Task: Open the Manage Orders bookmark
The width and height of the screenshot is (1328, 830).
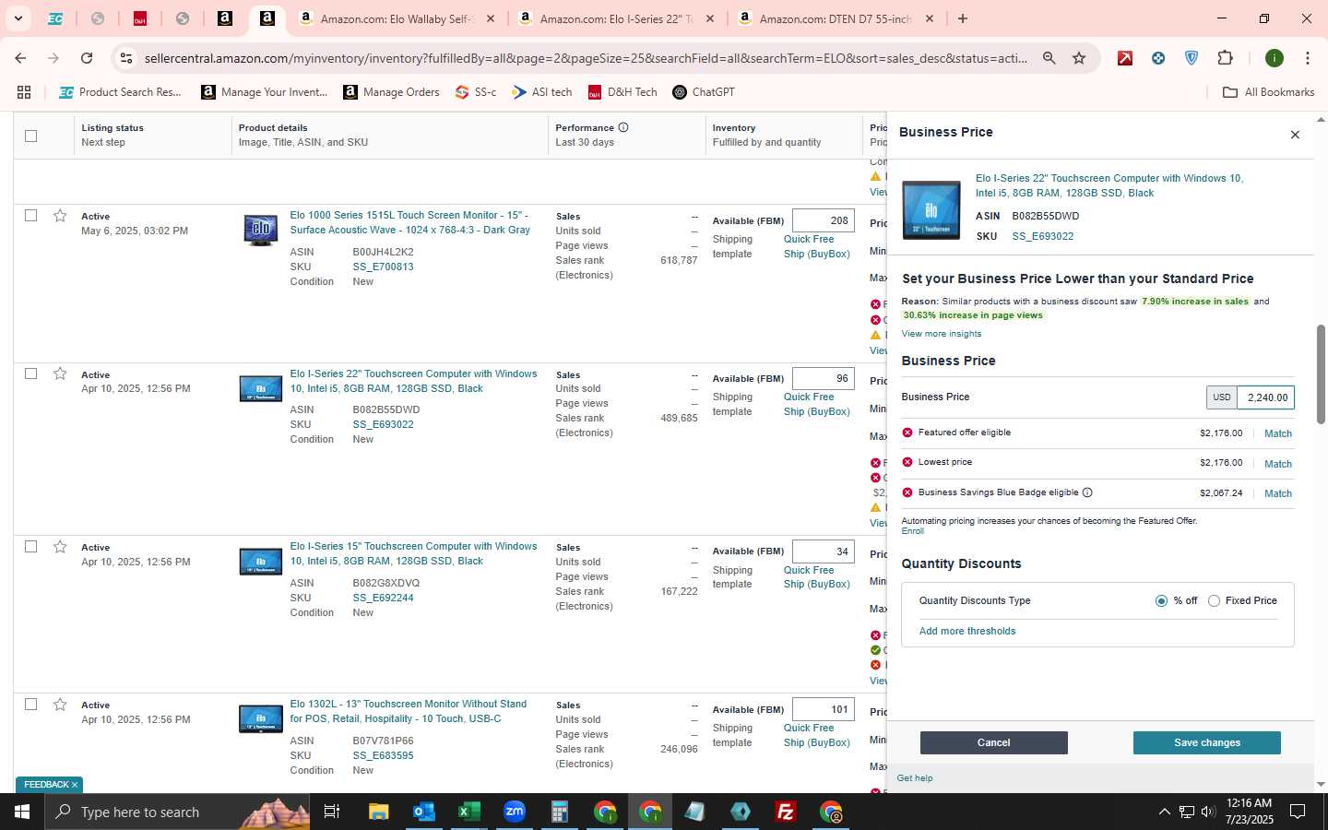Action: tap(391, 92)
